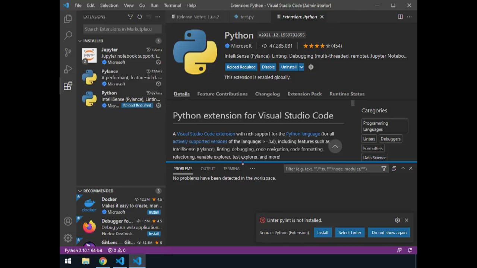Open the errors and warnings status indicator
The width and height of the screenshot is (477, 268).
point(117,251)
